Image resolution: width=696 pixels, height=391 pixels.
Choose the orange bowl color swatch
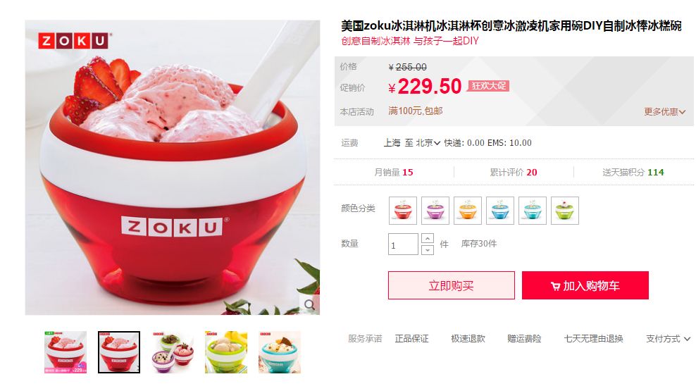click(467, 211)
